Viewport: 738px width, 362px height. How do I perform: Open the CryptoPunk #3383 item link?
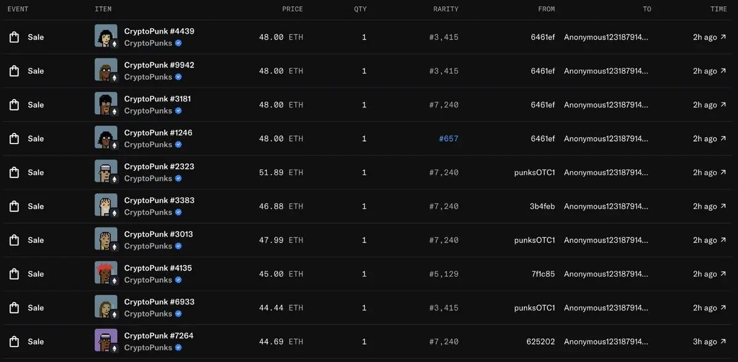pyautogui.click(x=159, y=200)
